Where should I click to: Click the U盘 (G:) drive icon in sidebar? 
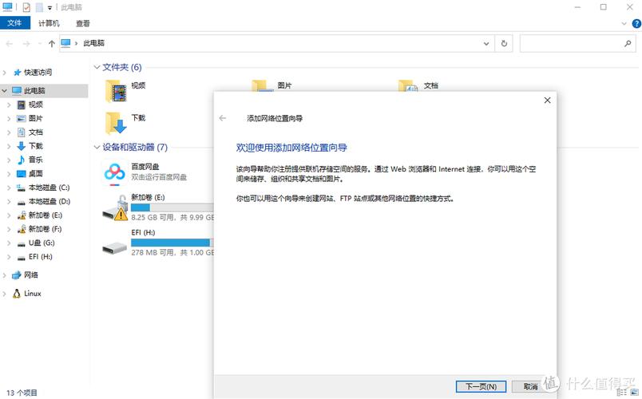coord(22,243)
